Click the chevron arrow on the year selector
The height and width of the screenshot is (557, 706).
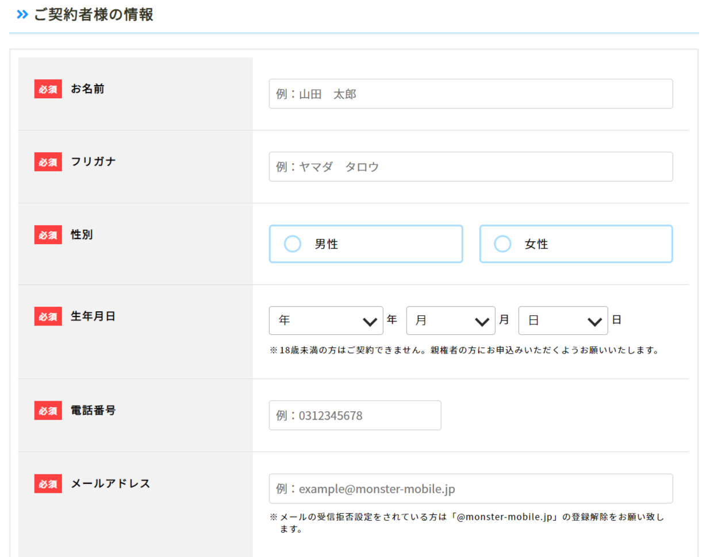tap(370, 320)
